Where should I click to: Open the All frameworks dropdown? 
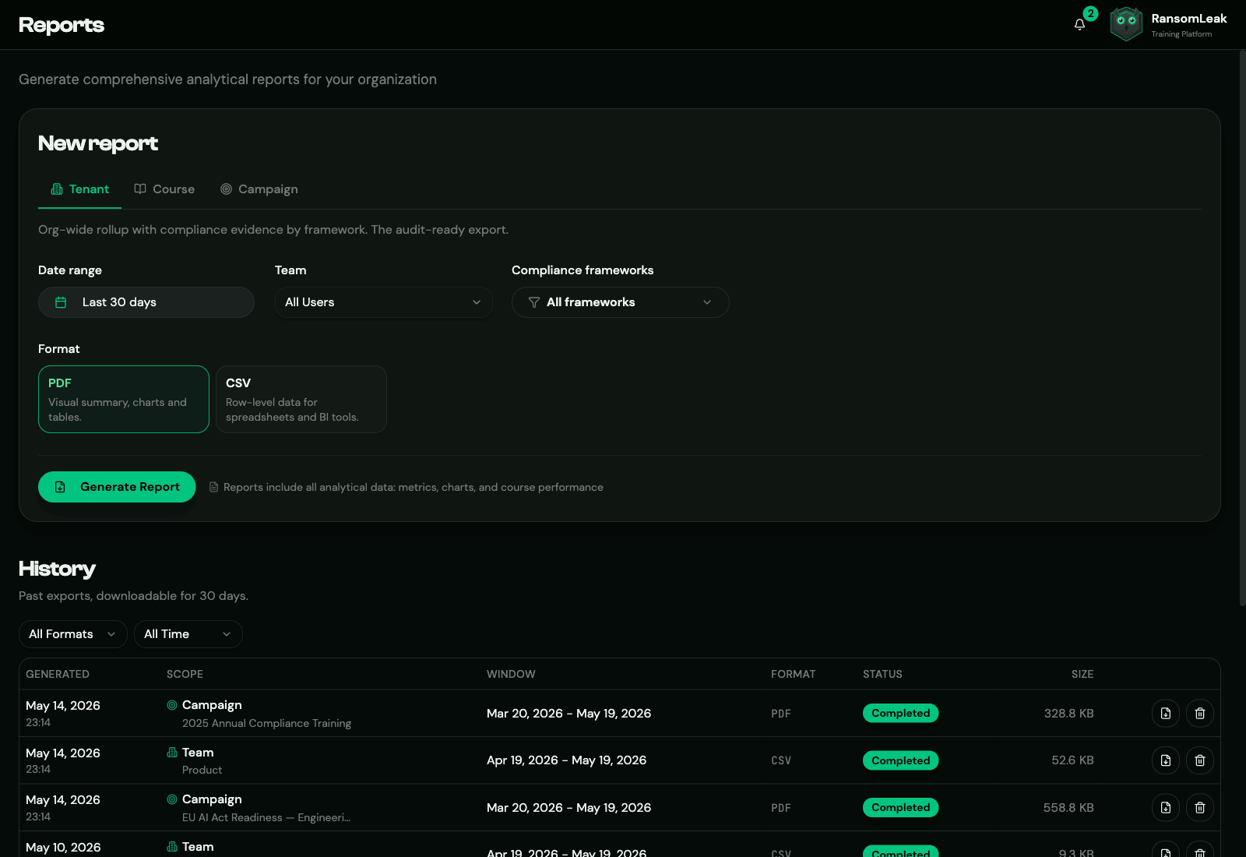[x=621, y=302]
